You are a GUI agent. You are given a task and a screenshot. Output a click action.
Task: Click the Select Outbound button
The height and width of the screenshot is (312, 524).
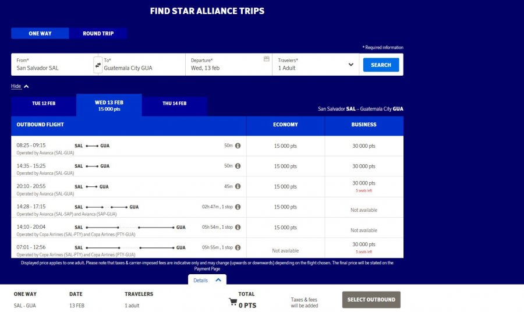371,300
